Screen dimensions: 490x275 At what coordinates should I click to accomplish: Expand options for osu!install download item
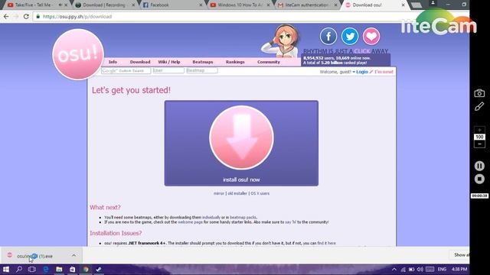73,256
